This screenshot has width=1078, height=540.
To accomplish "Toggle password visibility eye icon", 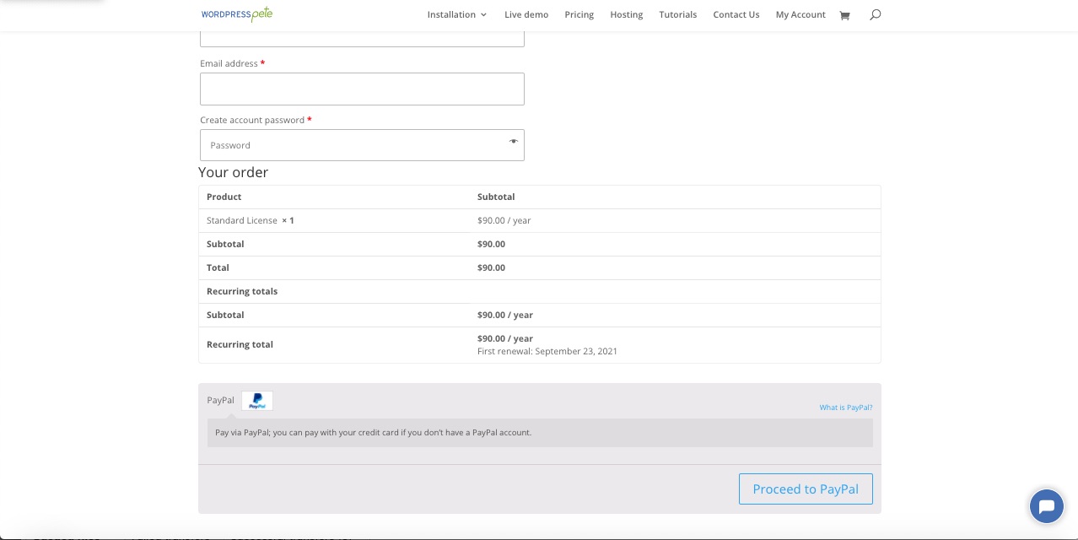I will 513,142.
